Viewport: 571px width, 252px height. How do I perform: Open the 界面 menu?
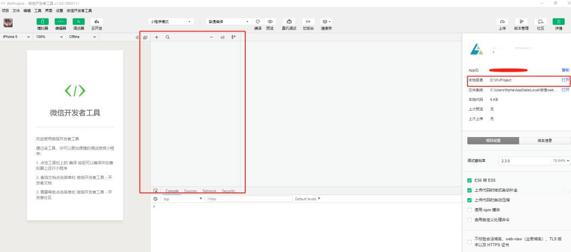pyautogui.click(x=49, y=11)
